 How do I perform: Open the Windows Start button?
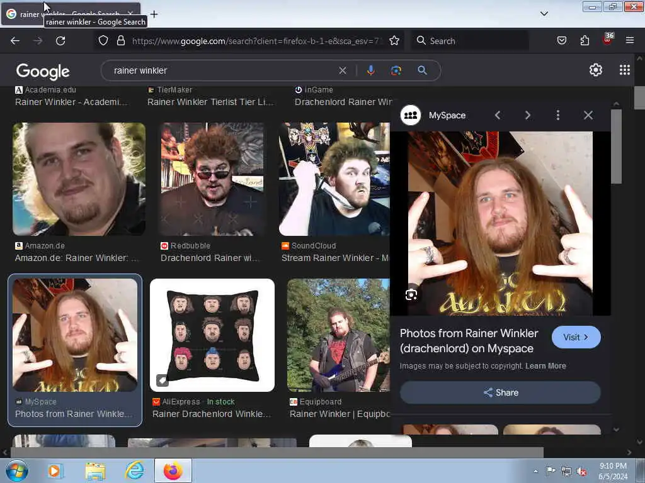click(17, 470)
